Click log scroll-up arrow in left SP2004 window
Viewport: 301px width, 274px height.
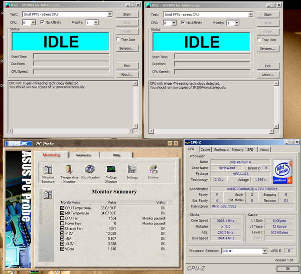click(x=135, y=83)
